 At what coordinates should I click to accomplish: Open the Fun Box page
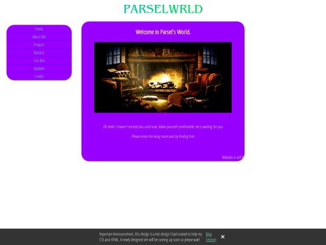[39, 60]
